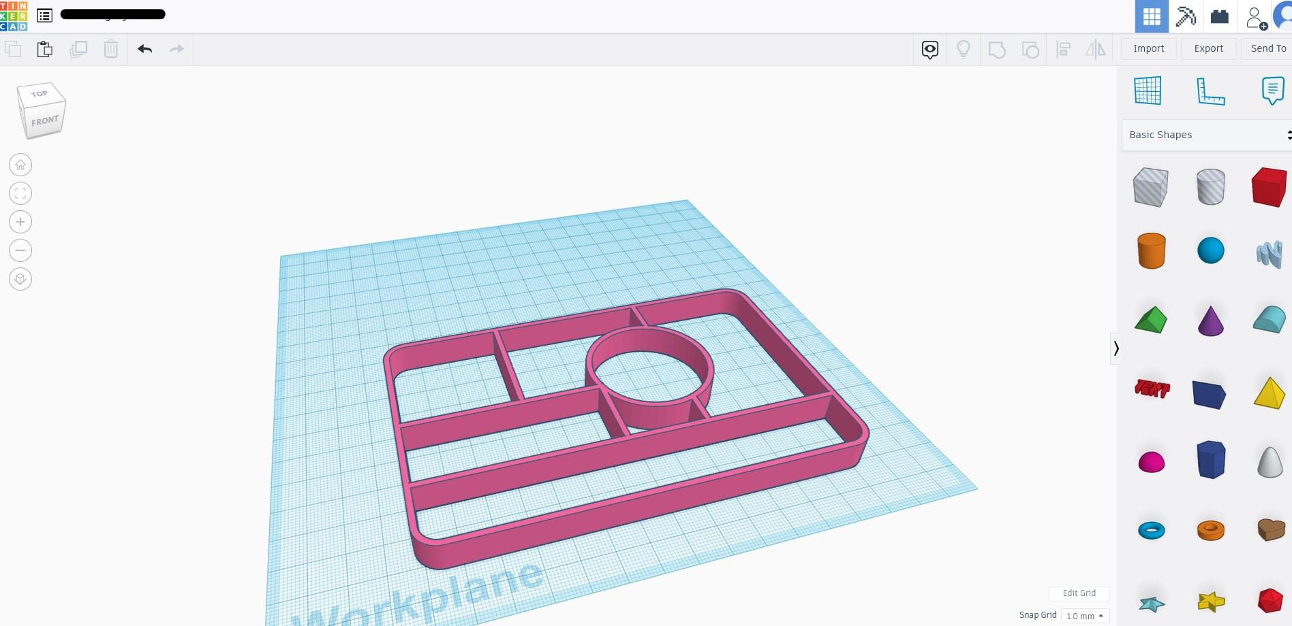This screenshot has width=1292, height=626.
Task: Pick the purple Cone shape
Action: pyautogui.click(x=1211, y=320)
